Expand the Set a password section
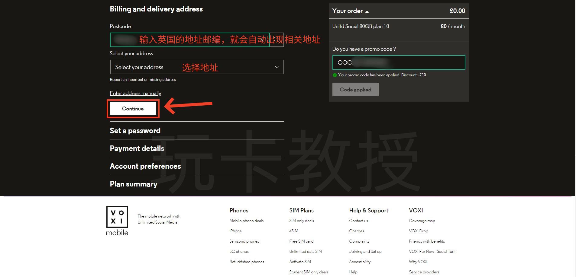 point(135,131)
